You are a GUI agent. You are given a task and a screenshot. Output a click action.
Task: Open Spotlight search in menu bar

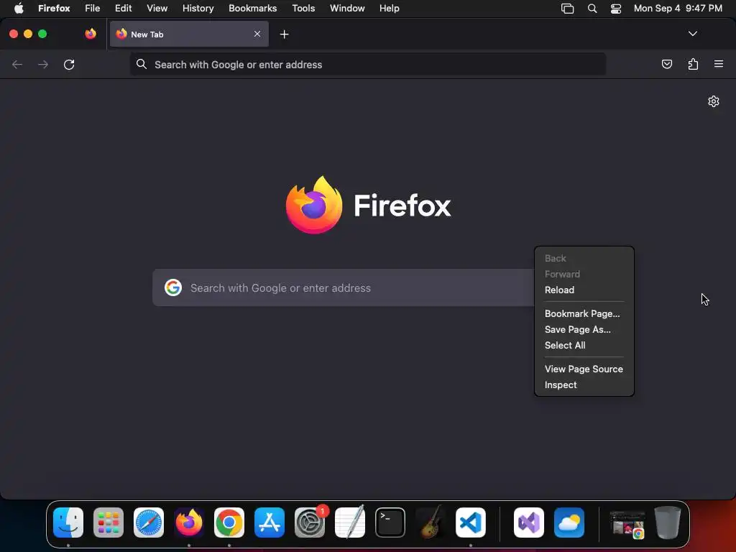point(592,9)
